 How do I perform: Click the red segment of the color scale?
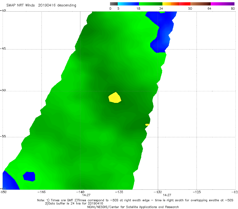(185, 4)
